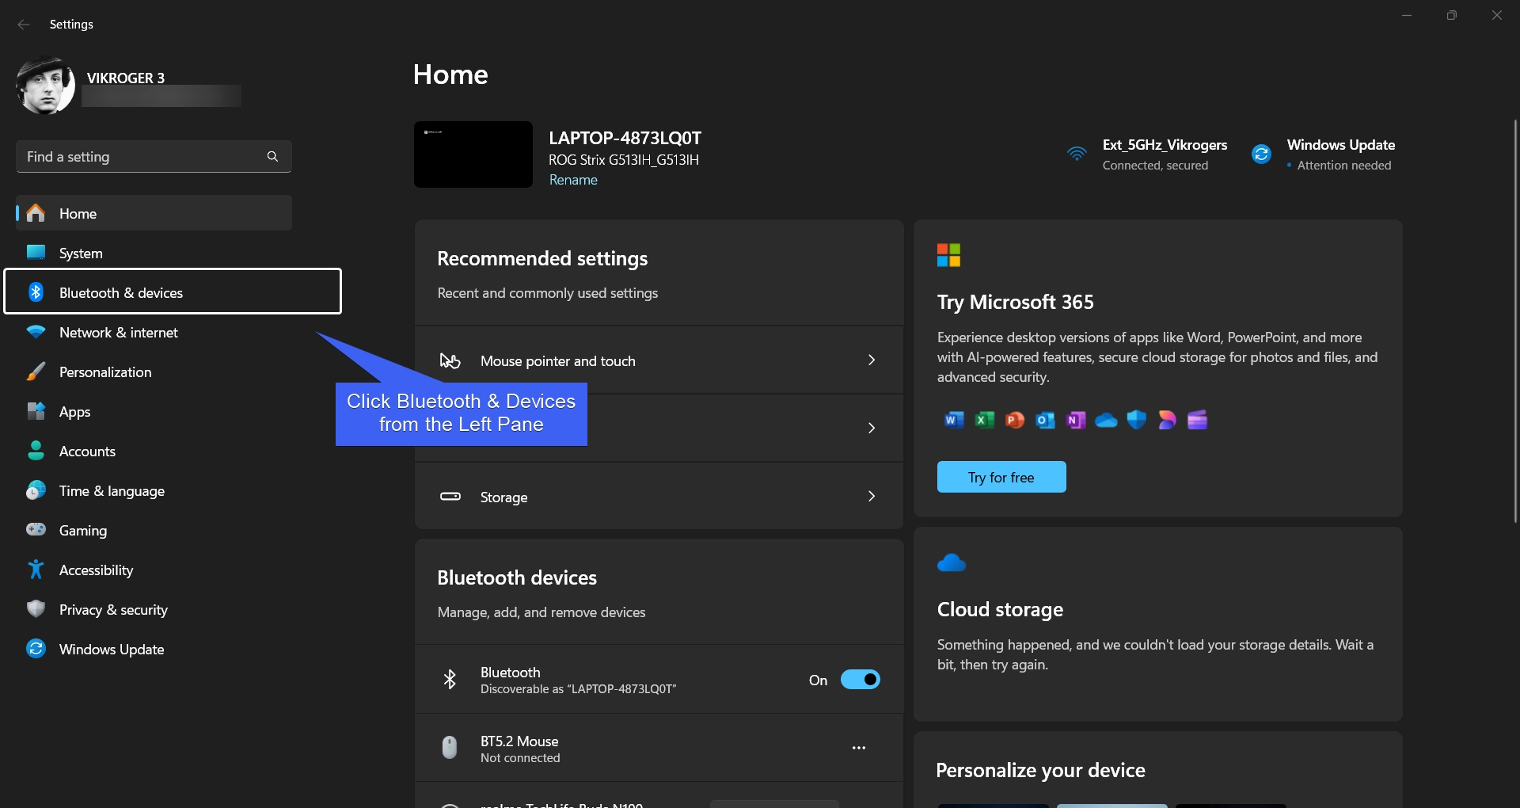Click the back arrow next to Settings
This screenshot has height=808, width=1520.
(24, 25)
